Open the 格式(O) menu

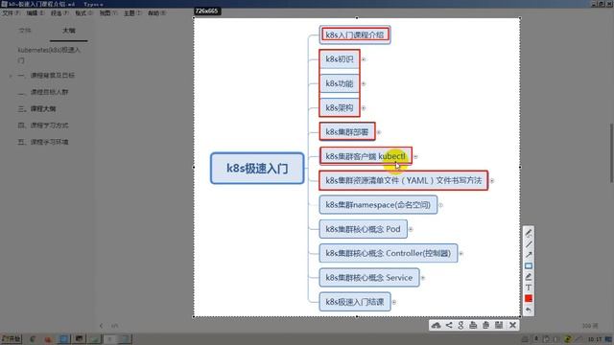[x=83, y=13]
